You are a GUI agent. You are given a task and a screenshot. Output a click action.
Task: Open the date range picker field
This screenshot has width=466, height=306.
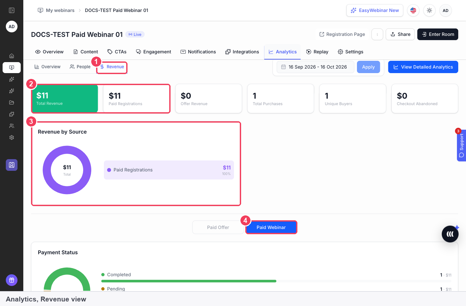click(316, 67)
